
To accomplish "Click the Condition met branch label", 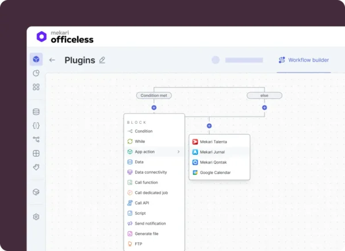I will pyautogui.click(x=154, y=96).
